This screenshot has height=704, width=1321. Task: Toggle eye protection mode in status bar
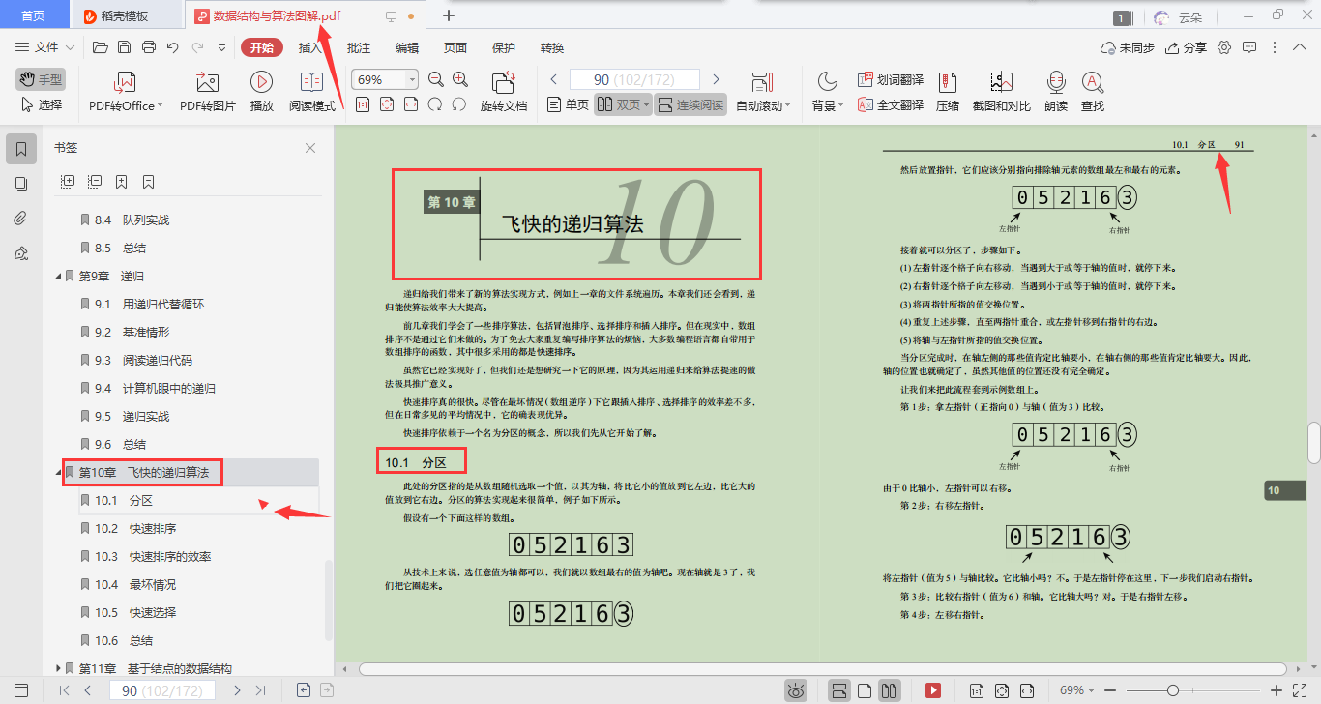tap(796, 690)
